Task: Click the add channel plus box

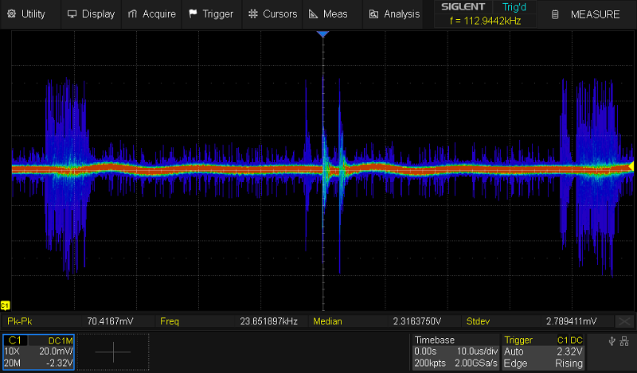Action: tap(112, 352)
